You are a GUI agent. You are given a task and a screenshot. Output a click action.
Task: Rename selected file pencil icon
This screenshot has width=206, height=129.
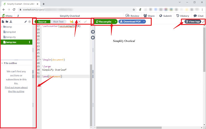pos(25,22)
